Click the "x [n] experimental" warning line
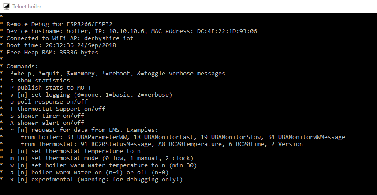 [x=96, y=179]
